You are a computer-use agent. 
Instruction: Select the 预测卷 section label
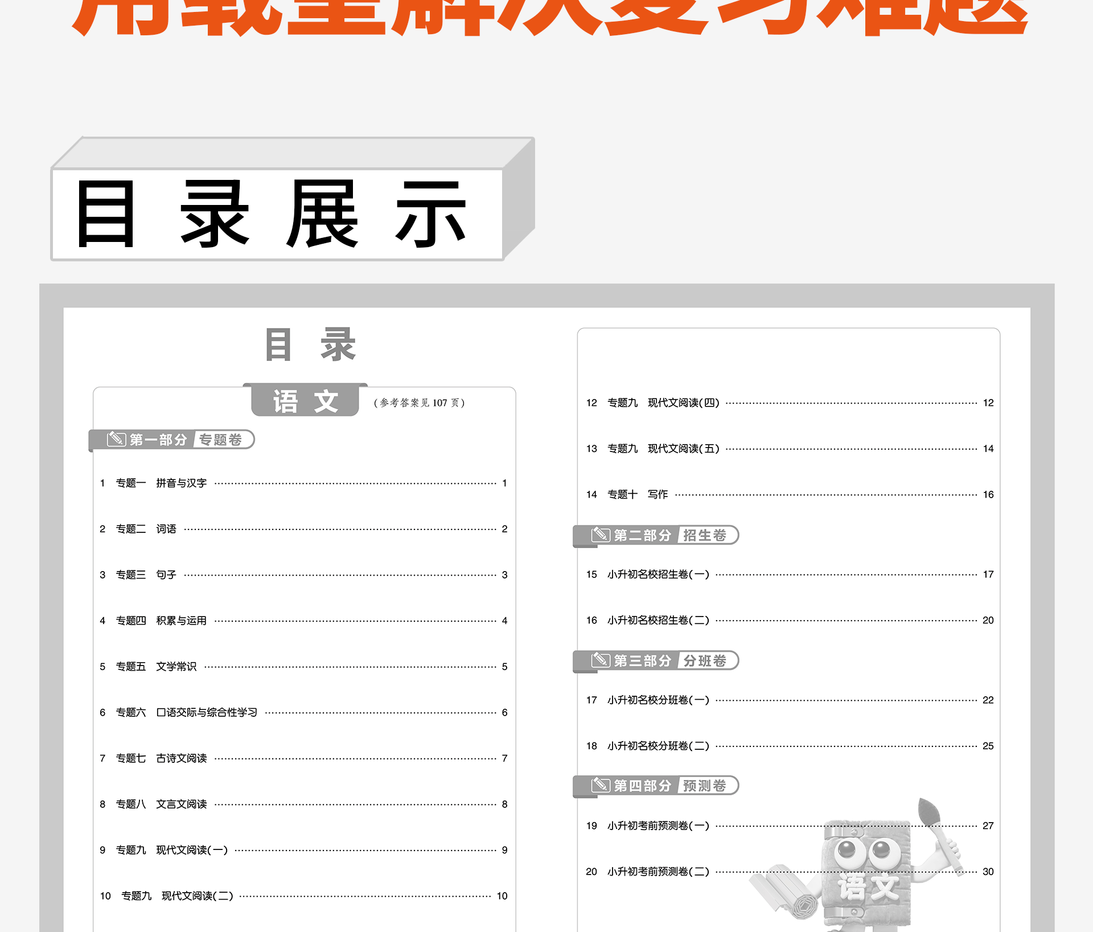[x=705, y=786]
